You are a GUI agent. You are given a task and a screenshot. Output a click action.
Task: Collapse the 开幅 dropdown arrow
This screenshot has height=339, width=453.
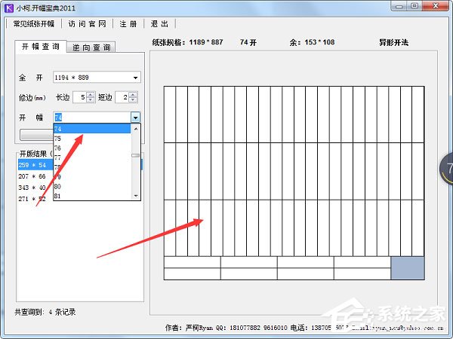(x=135, y=118)
